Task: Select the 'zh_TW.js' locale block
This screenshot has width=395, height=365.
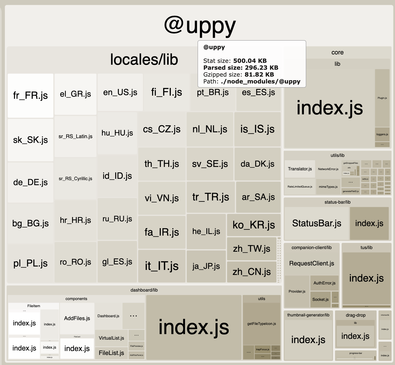Action: pos(252,249)
